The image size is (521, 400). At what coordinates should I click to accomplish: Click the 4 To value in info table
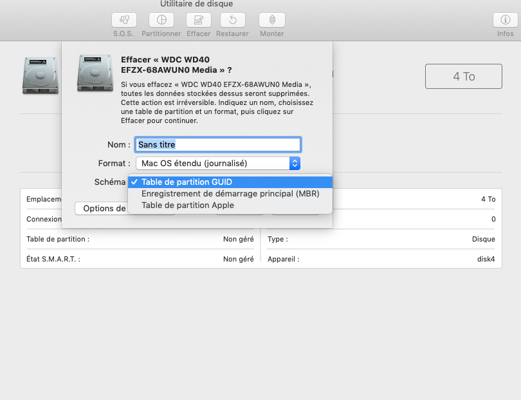click(x=488, y=199)
